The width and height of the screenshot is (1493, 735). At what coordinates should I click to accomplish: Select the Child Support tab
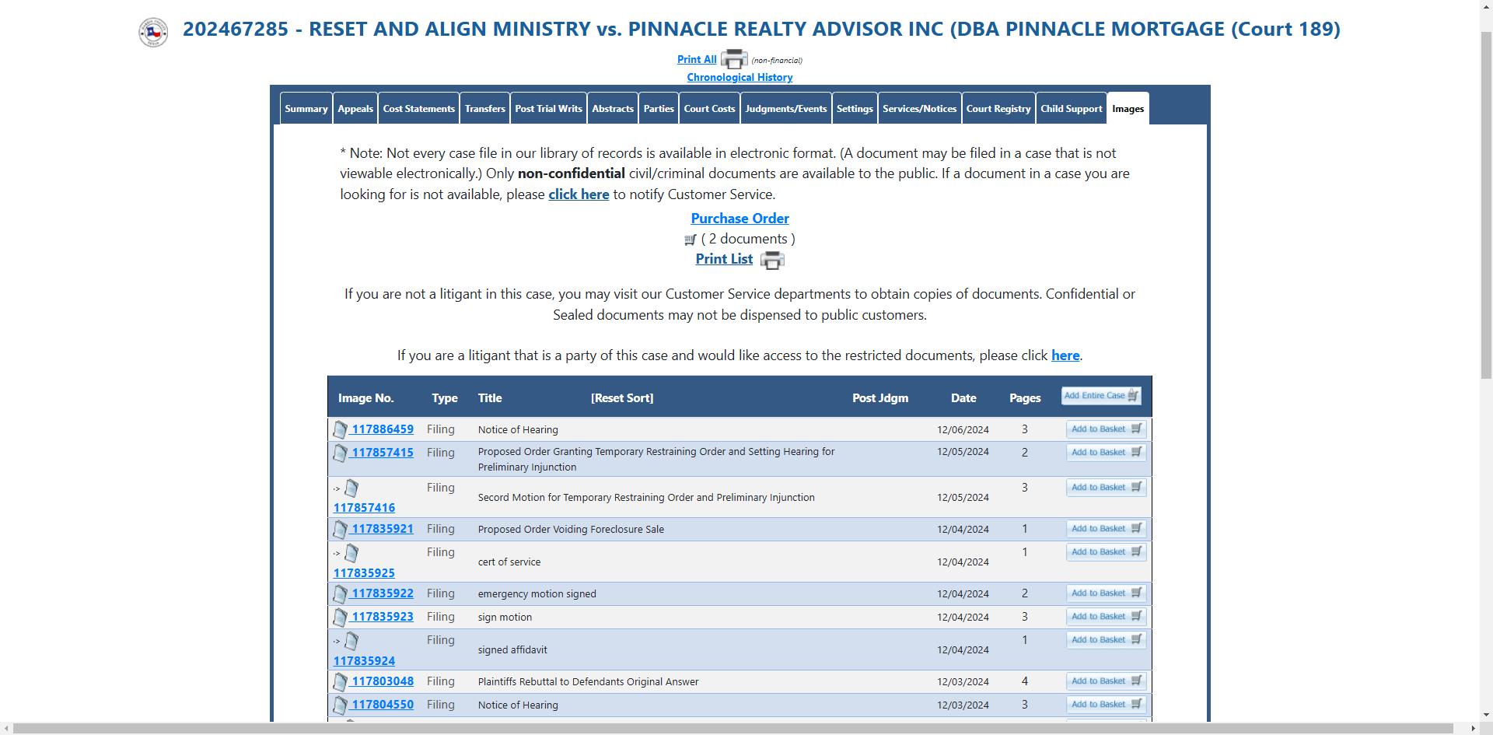click(1072, 109)
